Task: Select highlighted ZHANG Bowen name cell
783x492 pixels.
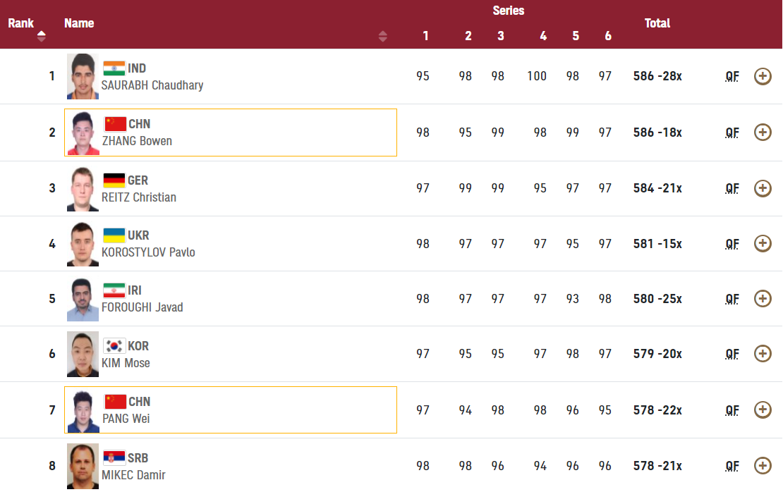Action: pyautogui.click(x=231, y=133)
